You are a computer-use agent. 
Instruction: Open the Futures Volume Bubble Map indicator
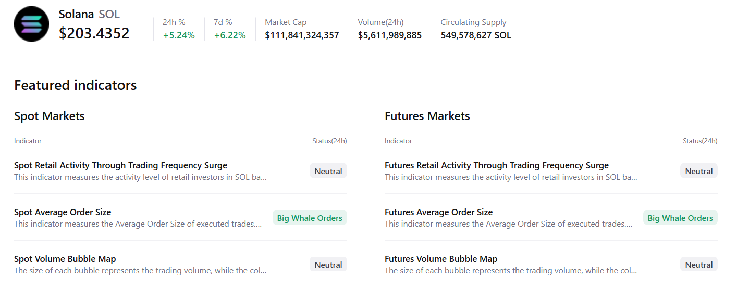point(441,259)
